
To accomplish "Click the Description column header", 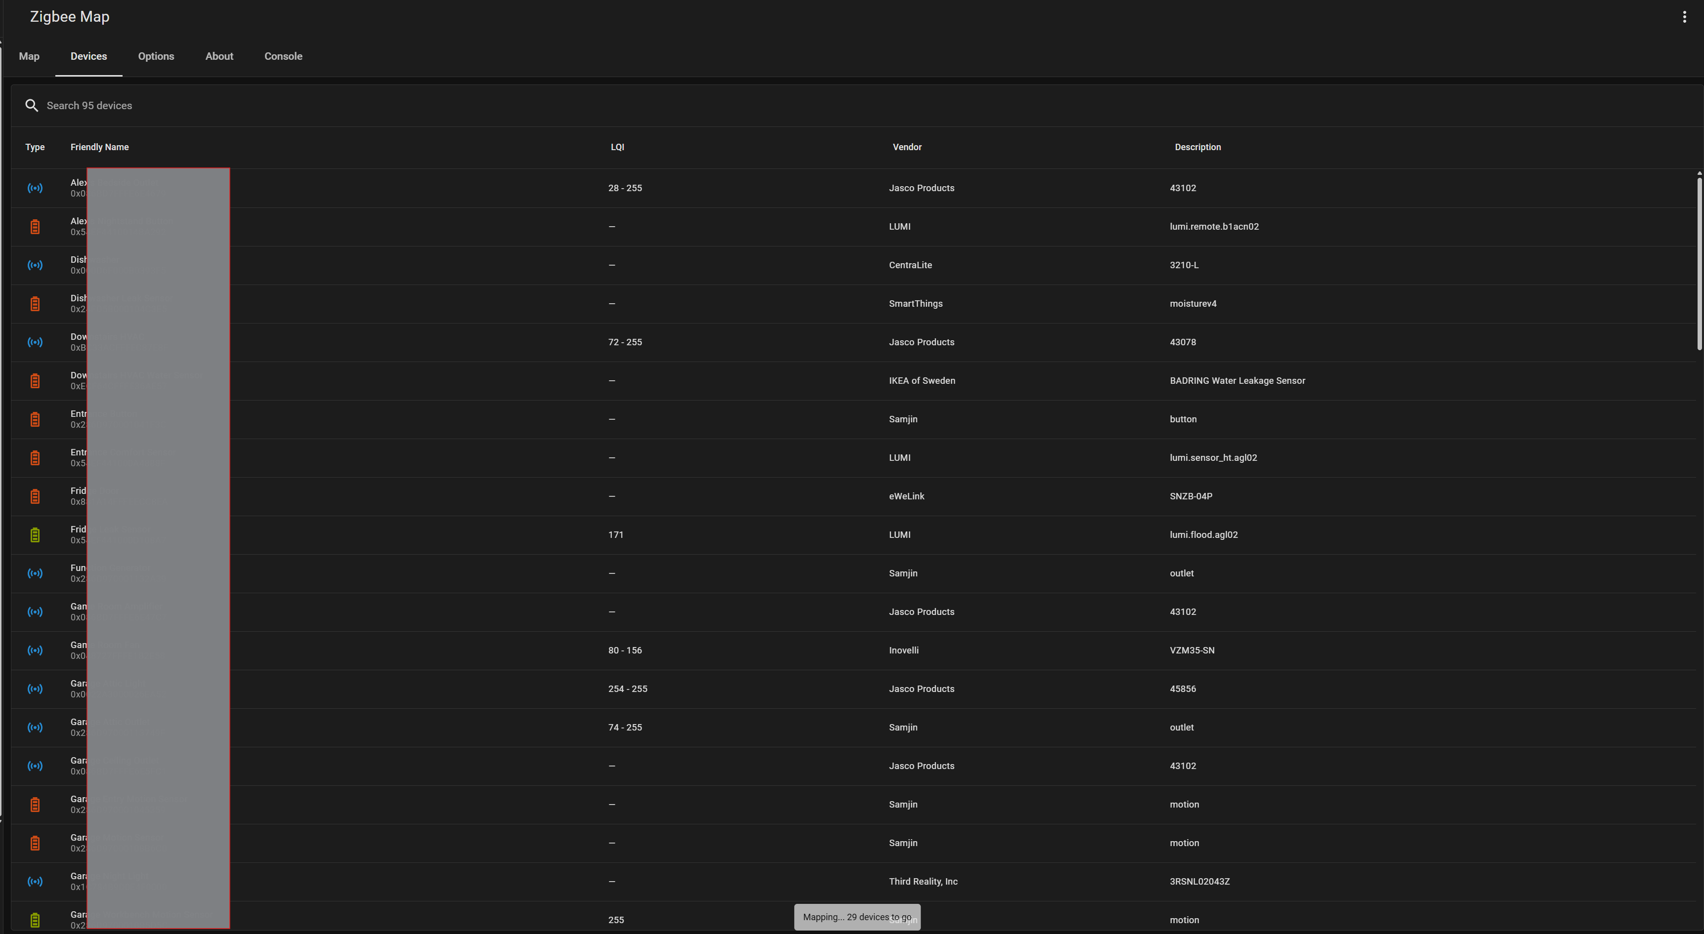I will [x=1197, y=147].
